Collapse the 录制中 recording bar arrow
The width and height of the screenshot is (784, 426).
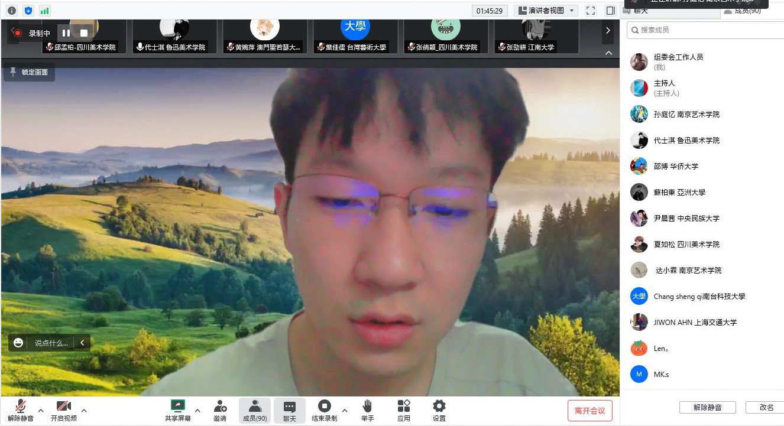click(12, 30)
